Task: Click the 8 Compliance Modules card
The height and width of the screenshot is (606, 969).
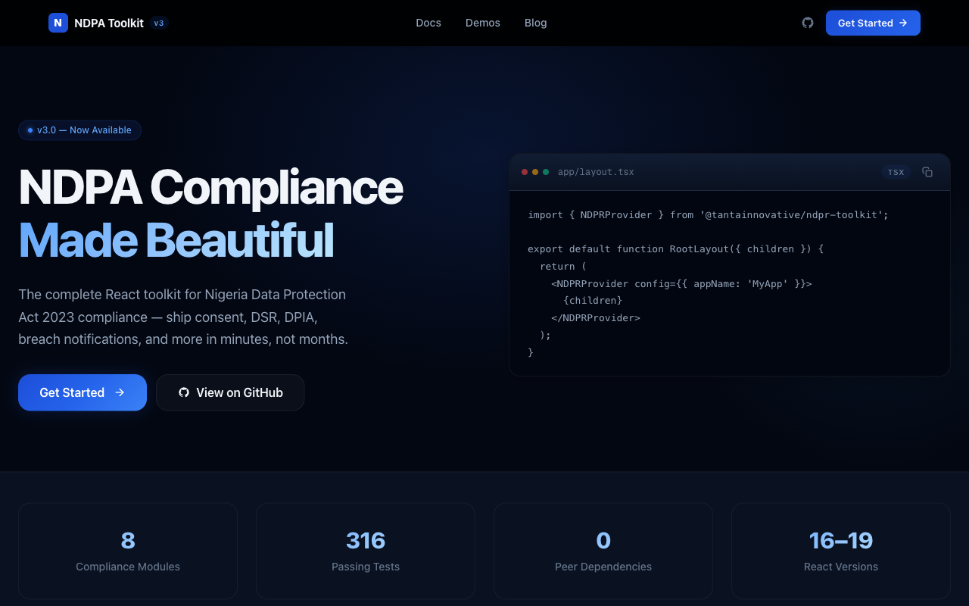Action: 128,551
